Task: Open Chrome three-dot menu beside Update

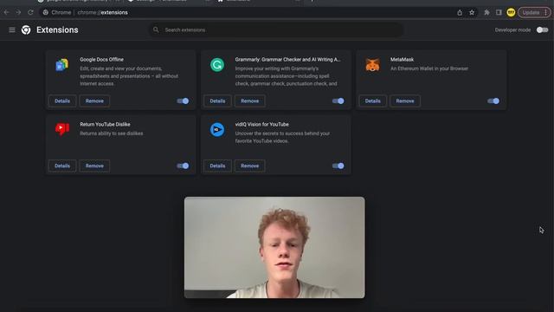Action: (x=546, y=13)
